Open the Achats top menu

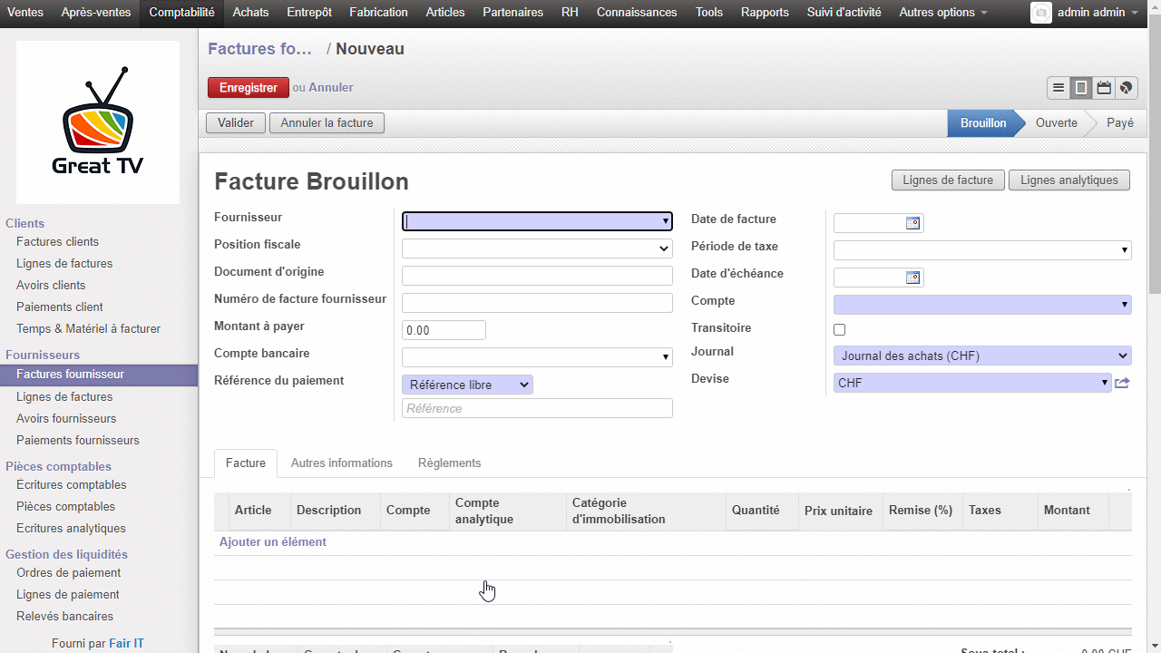[250, 13]
